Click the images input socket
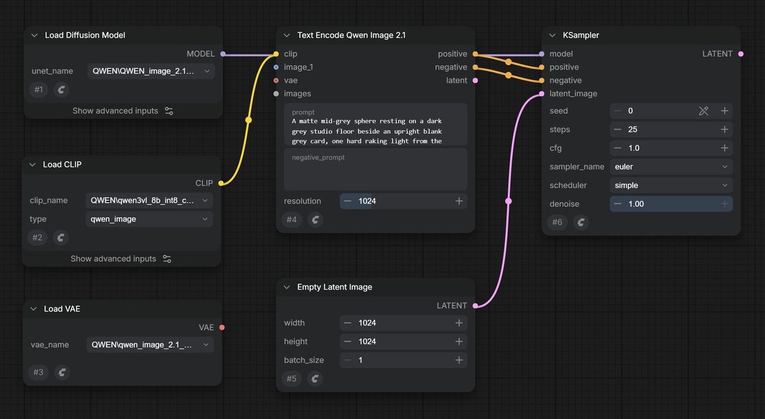 [x=276, y=94]
